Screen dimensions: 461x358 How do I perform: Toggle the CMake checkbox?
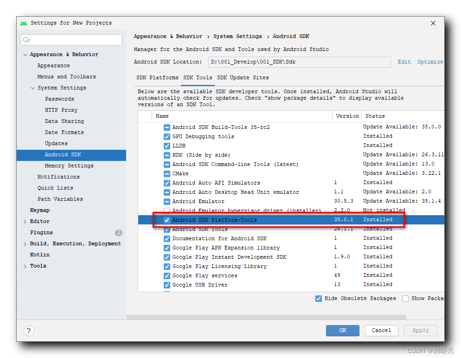point(166,174)
